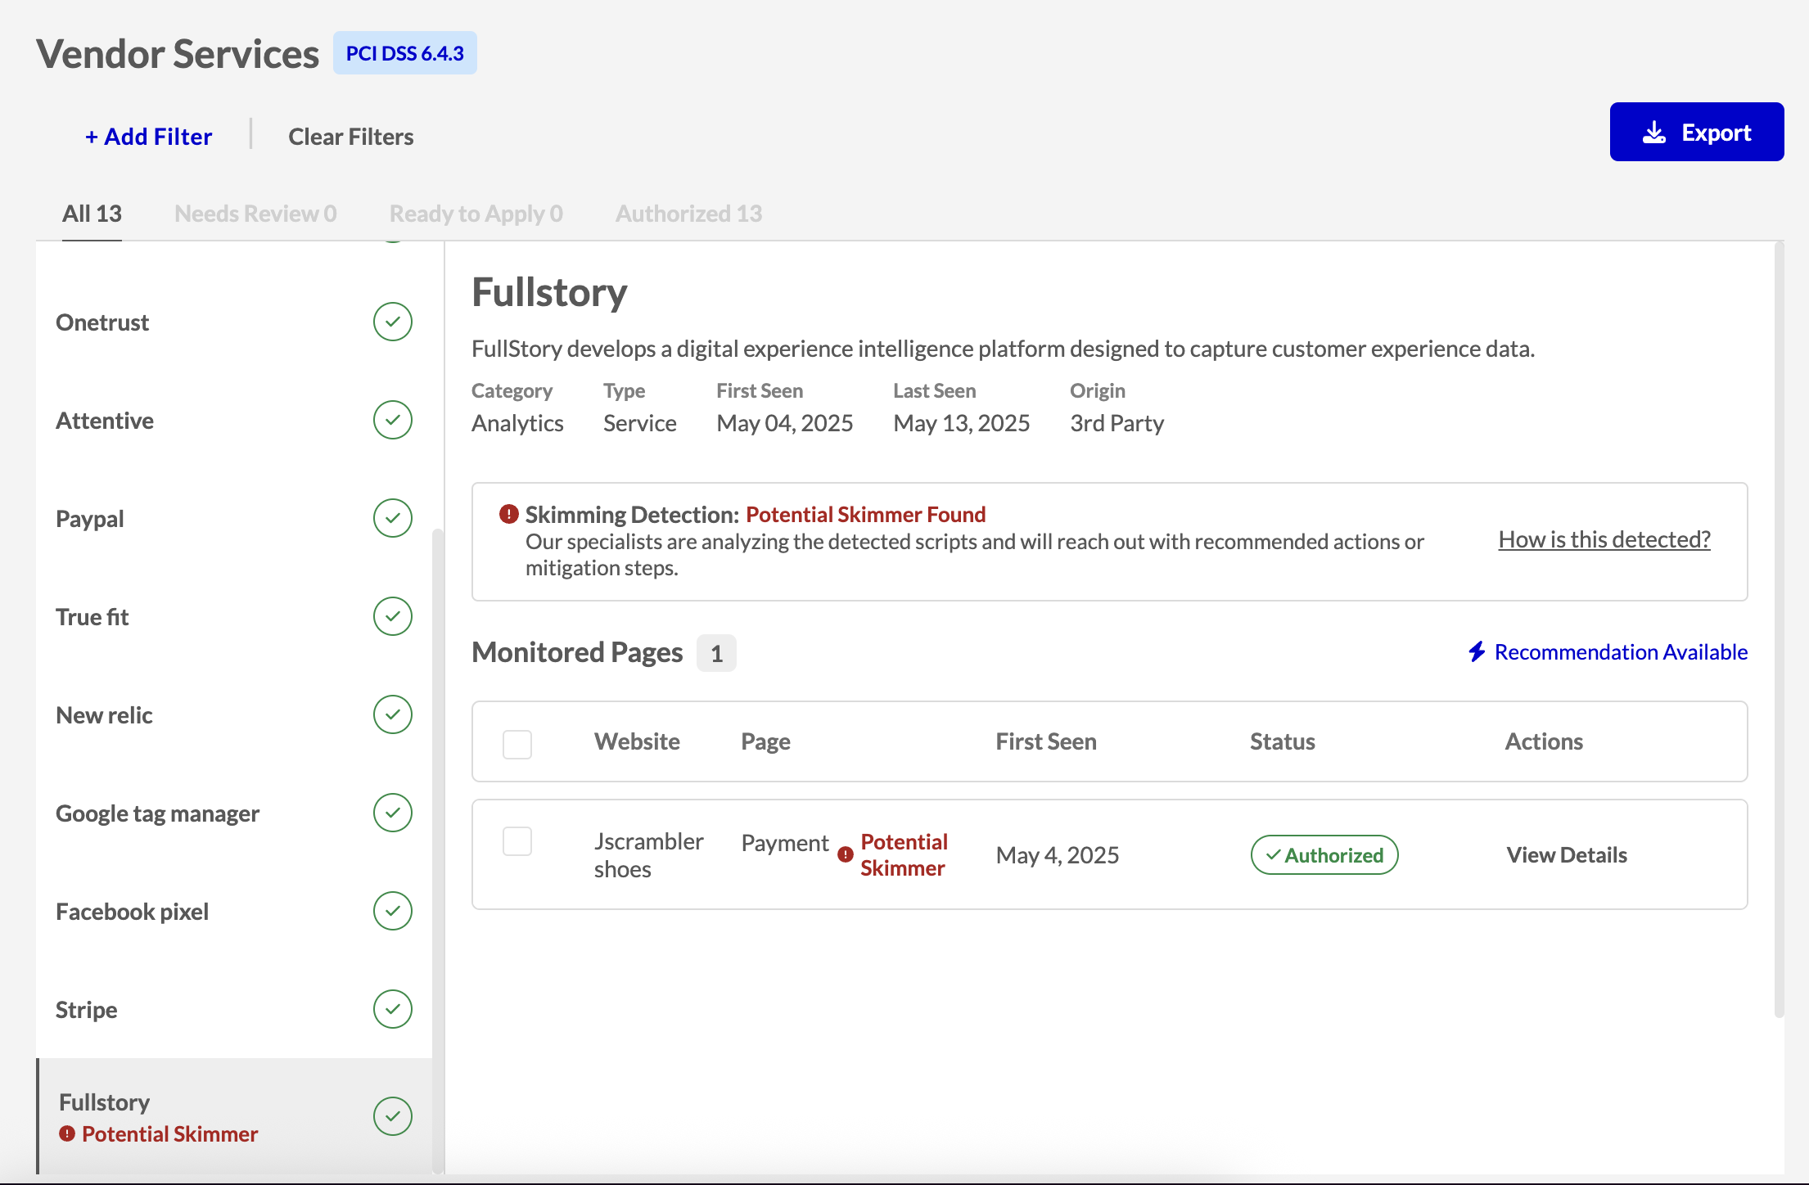The width and height of the screenshot is (1809, 1185).
Task: Click the Service type value
Action: pyautogui.click(x=639, y=423)
